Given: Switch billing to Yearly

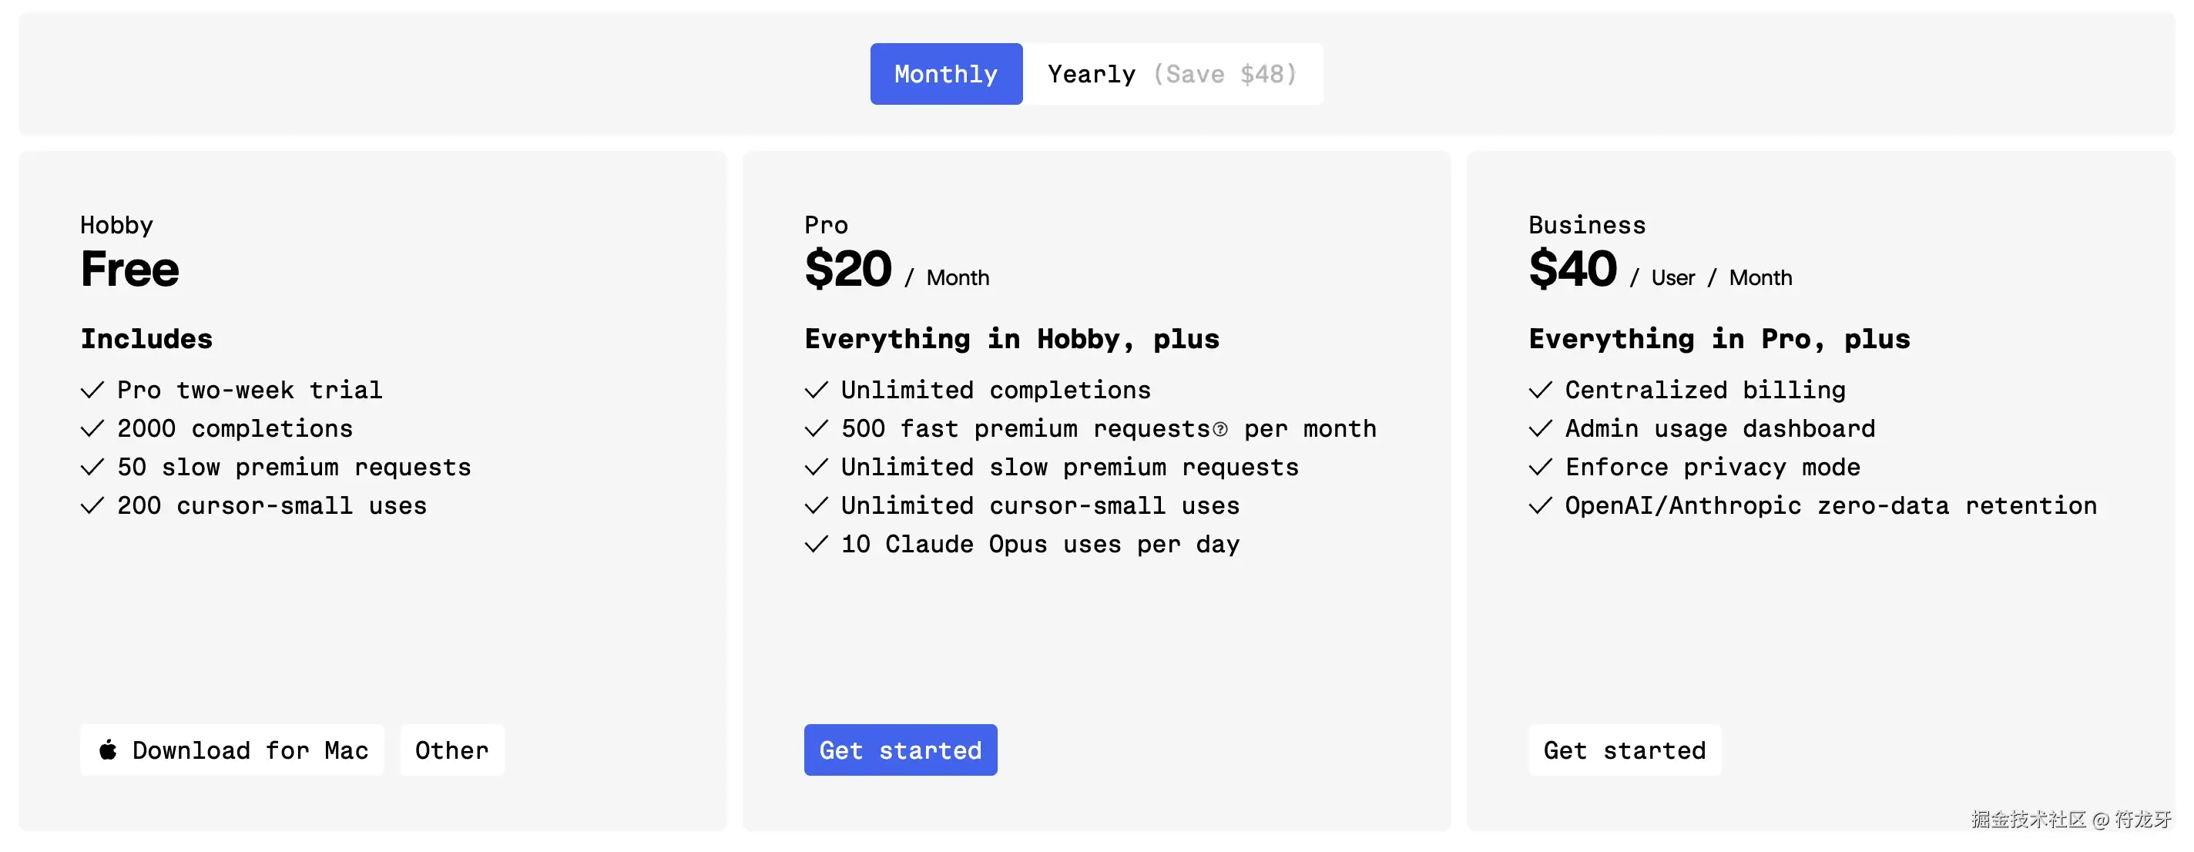Looking at the screenshot, I should (x=1172, y=74).
